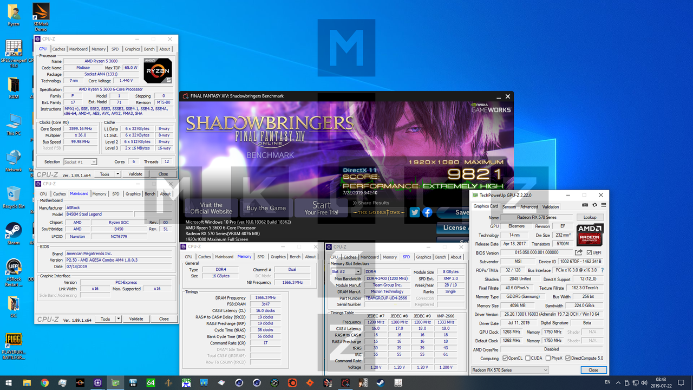Toggle OpenCL checkbox in GPU-Z
Screen dimensions: 693x390
click(505, 359)
